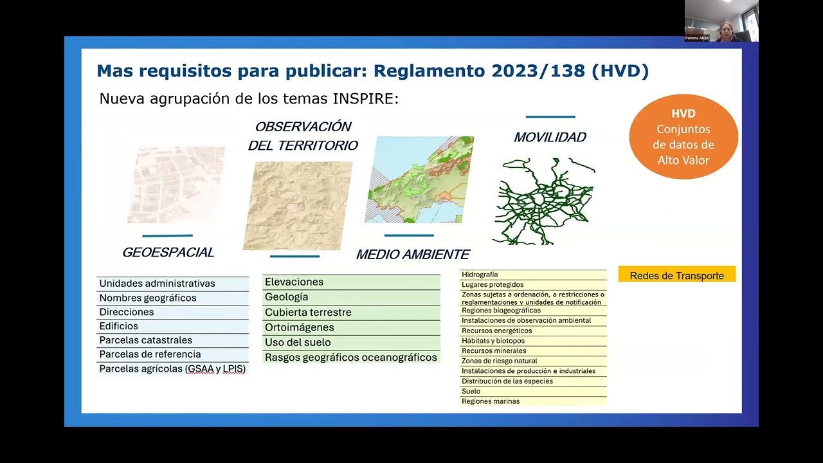Click 'Nueva agrupación de los temas INSPIRE' text
This screenshot has width=823, height=463.
[x=249, y=99]
